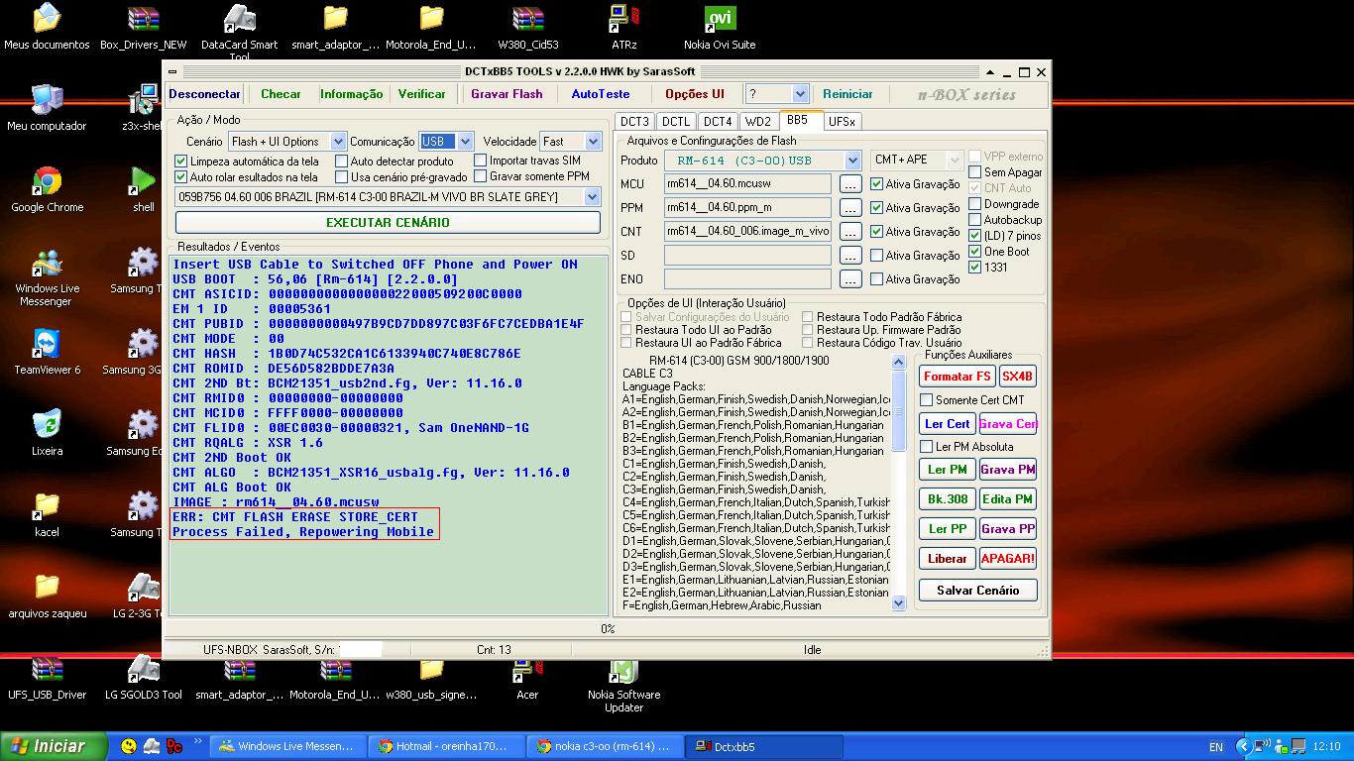Screen dimensions: 1354x761
Task: Click Liberar button
Action: coord(947,558)
